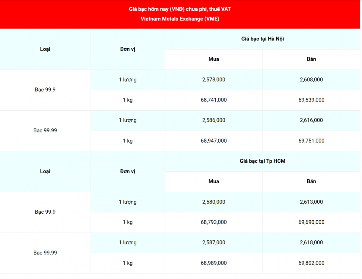Click the 2,616,000 sell price cell
This screenshot has height=279, width=362.
coord(311,120)
